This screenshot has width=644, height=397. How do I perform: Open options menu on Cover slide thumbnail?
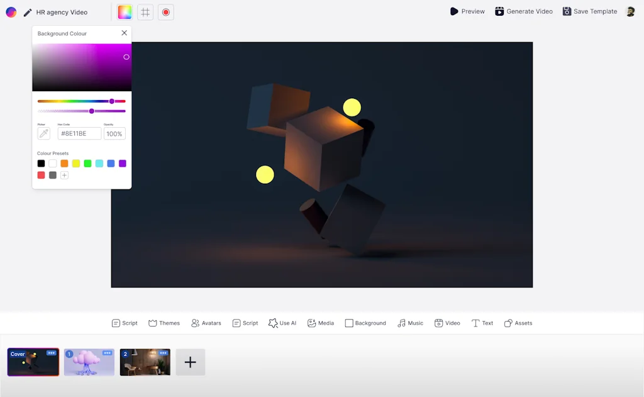pyautogui.click(x=52, y=353)
